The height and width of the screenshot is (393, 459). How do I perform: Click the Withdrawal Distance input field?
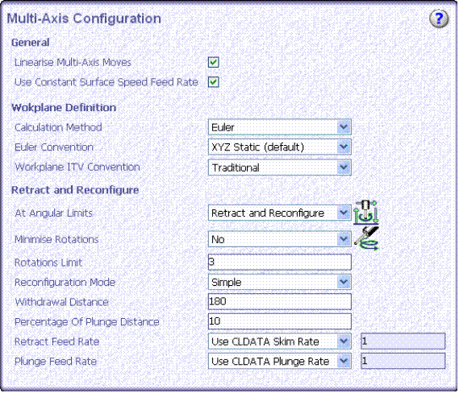pos(280,301)
